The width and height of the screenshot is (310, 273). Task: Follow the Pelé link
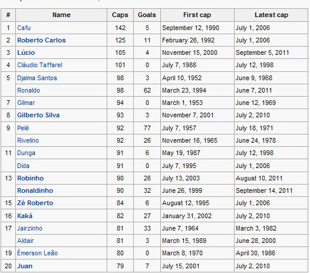point(23,128)
